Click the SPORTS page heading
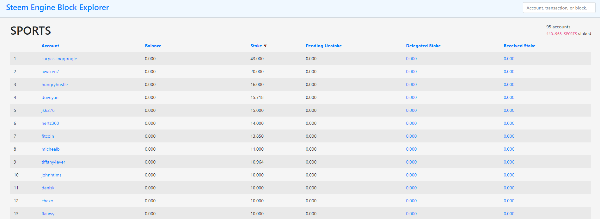The image size is (600, 219). pyautogui.click(x=31, y=31)
